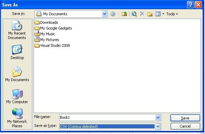This screenshot has height=134, width=205.
Task: Click the Save button
Action: [x=185, y=118]
